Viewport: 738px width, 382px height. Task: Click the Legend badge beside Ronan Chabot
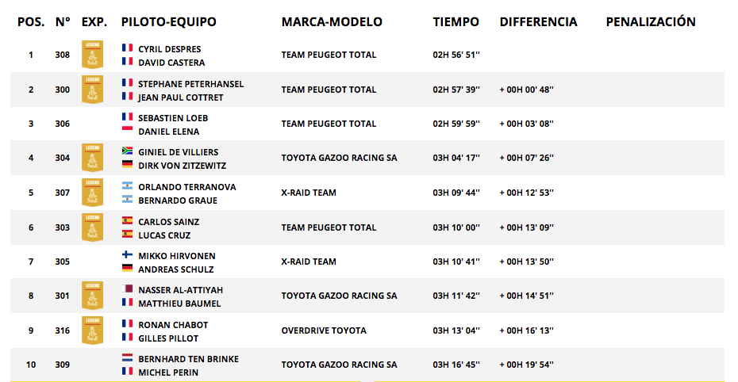(92, 330)
